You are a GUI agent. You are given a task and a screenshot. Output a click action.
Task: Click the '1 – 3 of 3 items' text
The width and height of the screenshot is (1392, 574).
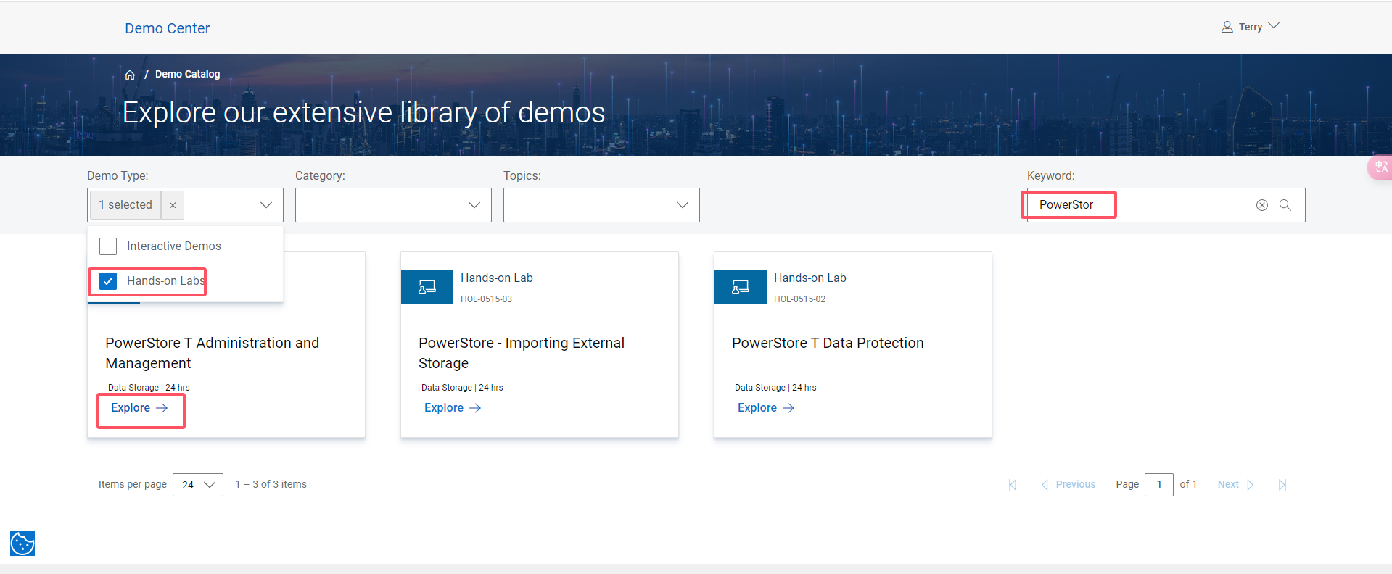click(x=271, y=484)
